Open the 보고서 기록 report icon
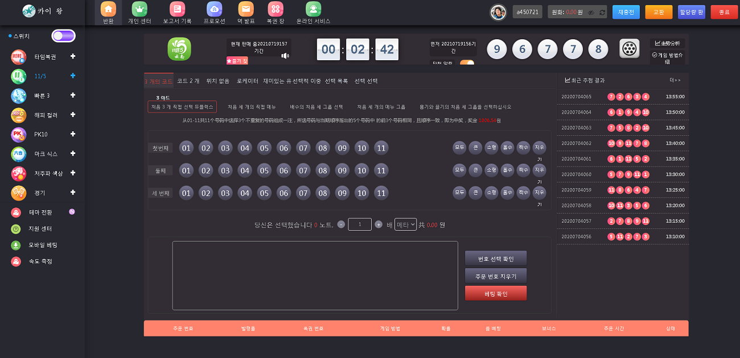This screenshot has height=358, width=740. 177,9
